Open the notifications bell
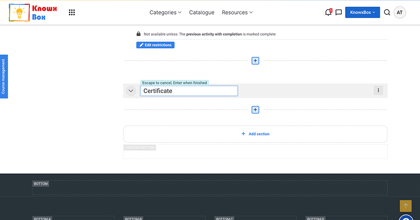420x220 pixels. pyautogui.click(x=328, y=12)
